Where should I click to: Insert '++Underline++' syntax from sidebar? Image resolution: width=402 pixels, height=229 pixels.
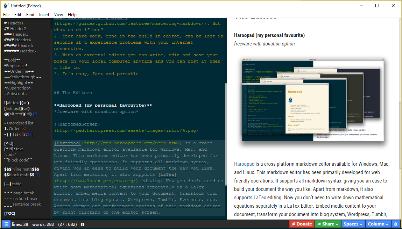point(19,71)
